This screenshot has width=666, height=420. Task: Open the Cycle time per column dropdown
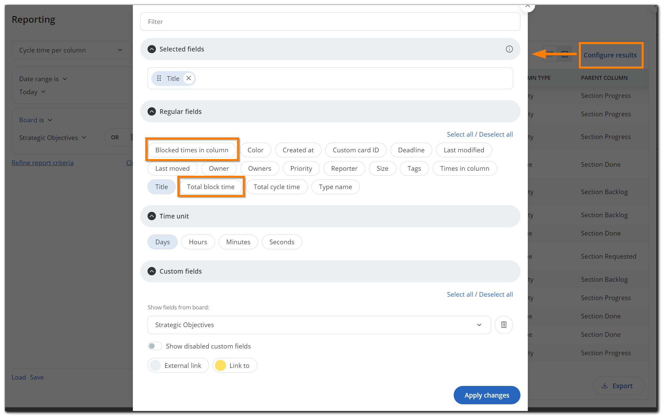[72, 50]
